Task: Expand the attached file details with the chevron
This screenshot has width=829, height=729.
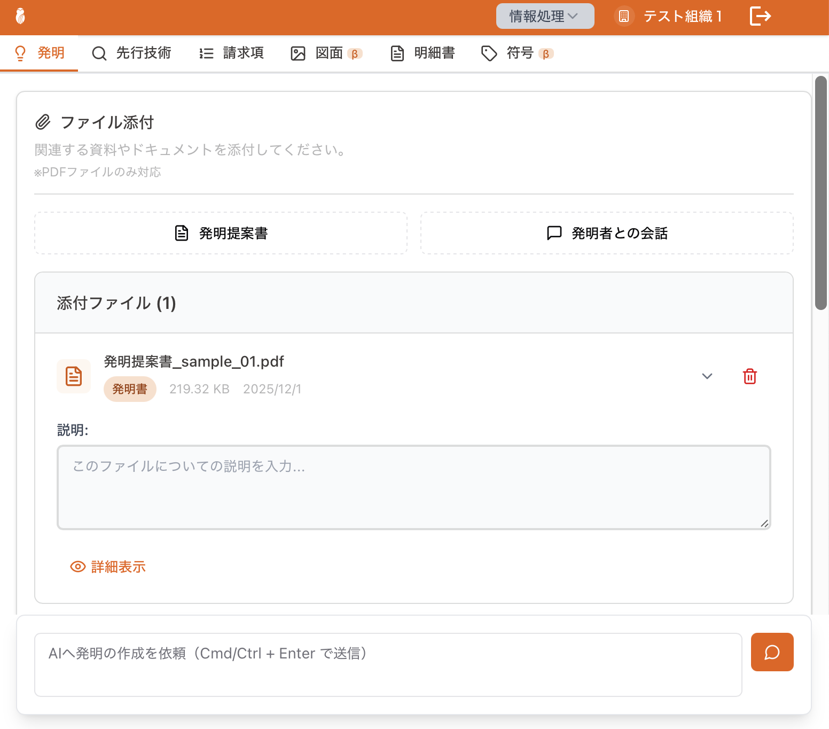Action: coord(707,376)
